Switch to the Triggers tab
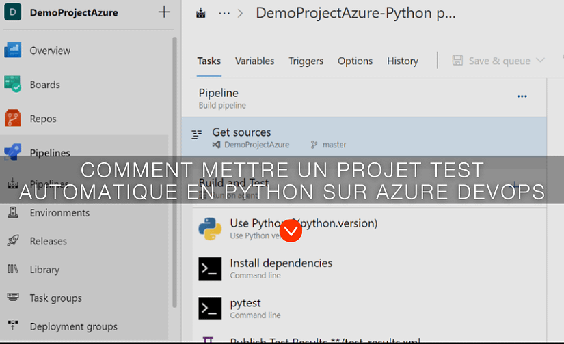This screenshot has width=564, height=344. 306,61
